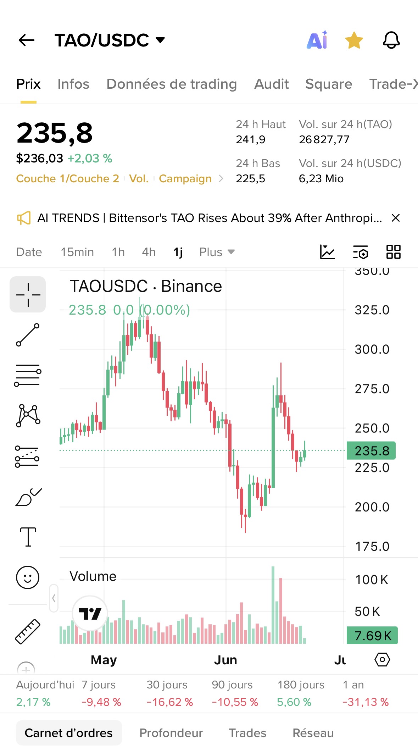Tap the Jun label on time axis
The height and width of the screenshot is (753, 418).
[x=225, y=660]
